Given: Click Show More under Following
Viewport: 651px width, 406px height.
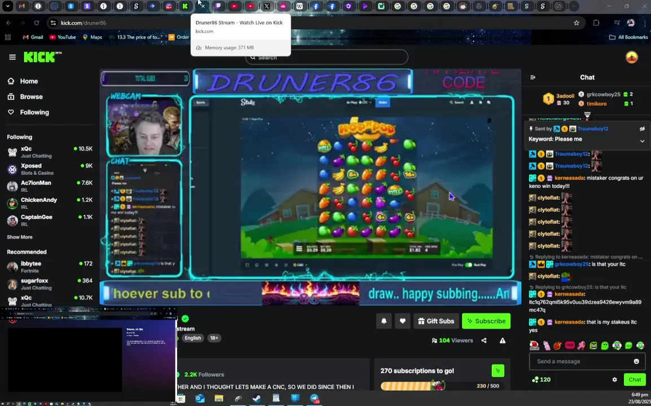Looking at the screenshot, I should coord(20,237).
